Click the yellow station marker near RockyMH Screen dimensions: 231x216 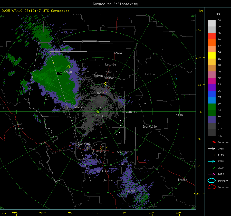[x=69, y=67]
